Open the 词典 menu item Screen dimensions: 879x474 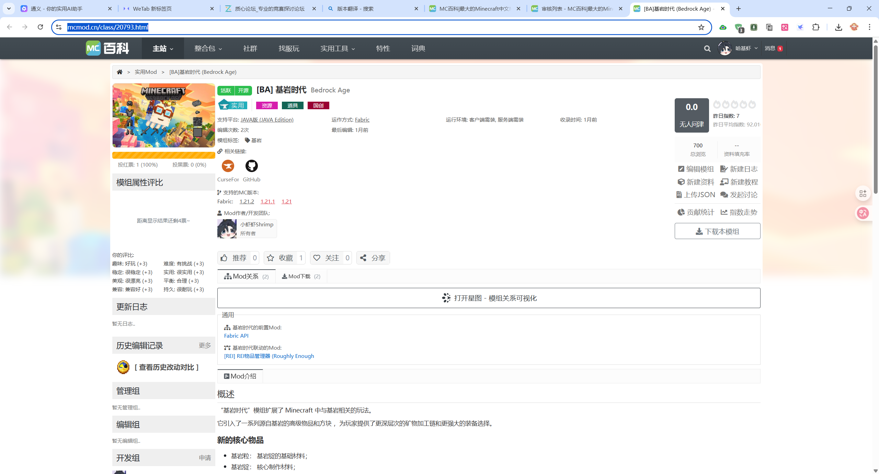(x=418, y=48)
